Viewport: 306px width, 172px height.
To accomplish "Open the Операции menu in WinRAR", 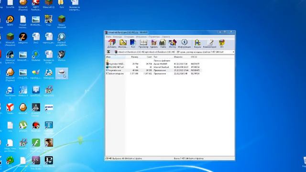I will 129,37.
